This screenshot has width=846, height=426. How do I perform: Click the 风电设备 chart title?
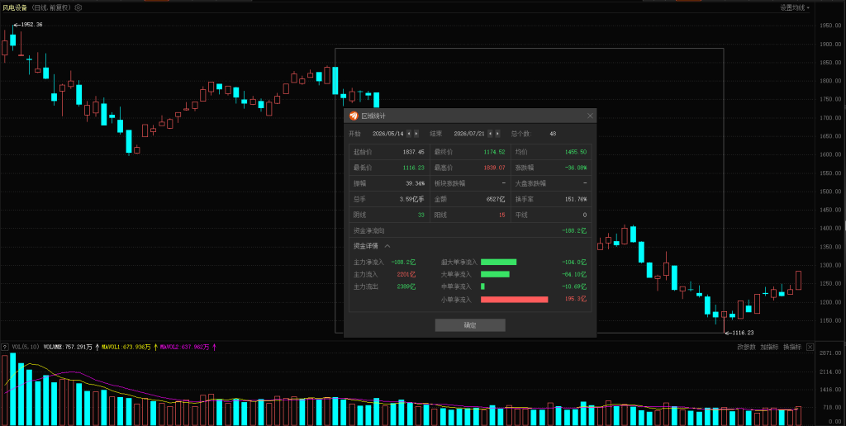click(15, 7)
